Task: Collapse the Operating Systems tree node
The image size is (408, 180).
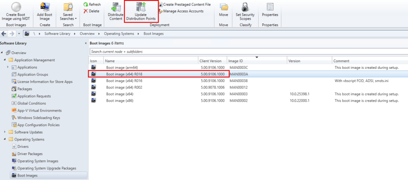Action: coord(5,139)
